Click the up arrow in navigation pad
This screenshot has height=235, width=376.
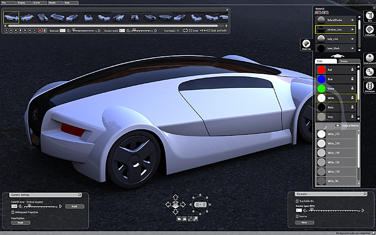[175, 197]
